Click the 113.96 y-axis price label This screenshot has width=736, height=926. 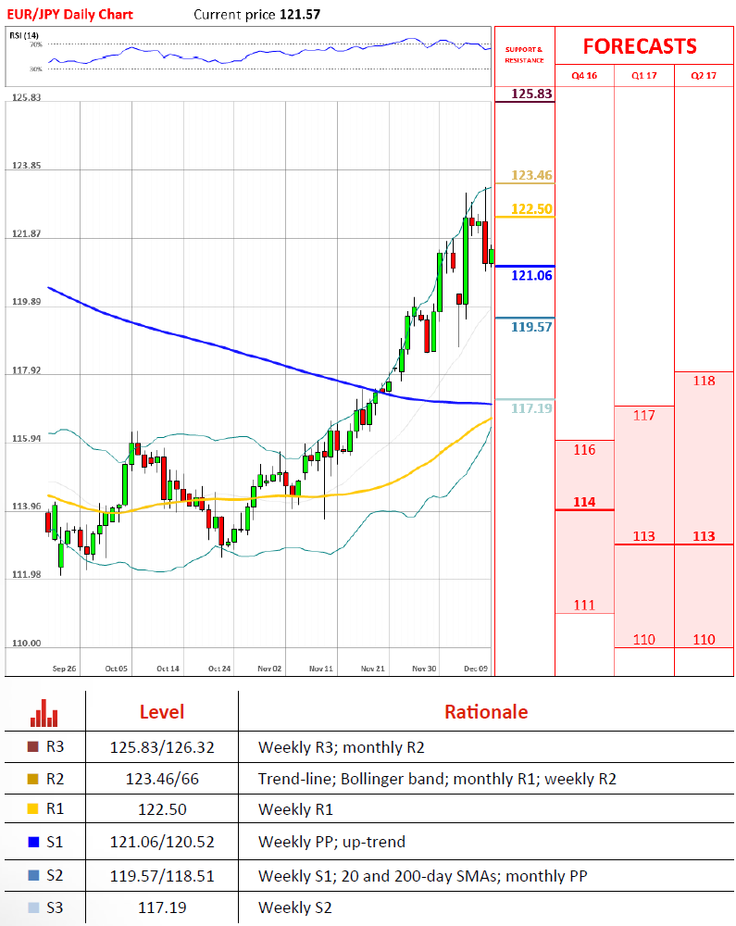point(27,507)
